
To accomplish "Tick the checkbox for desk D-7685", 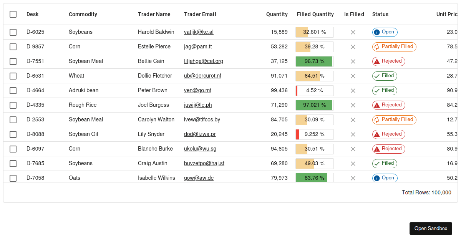I will coord(13,164).
